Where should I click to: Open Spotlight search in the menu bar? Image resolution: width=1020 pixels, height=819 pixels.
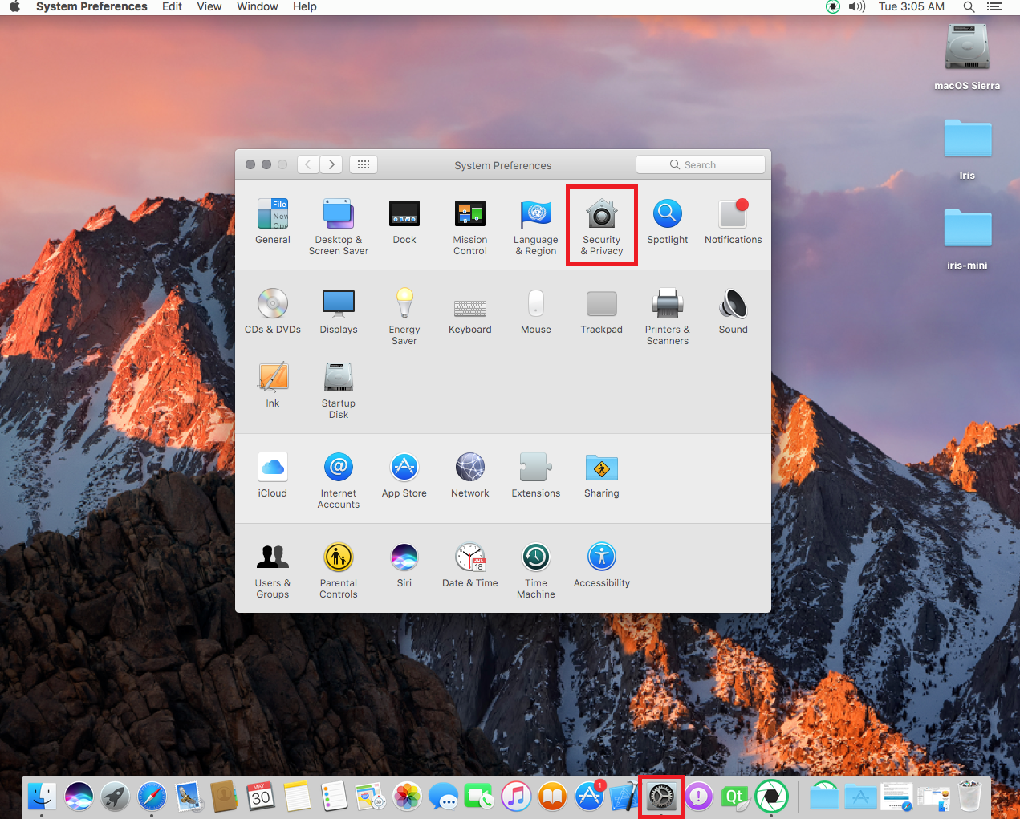[x=969, y=6]
